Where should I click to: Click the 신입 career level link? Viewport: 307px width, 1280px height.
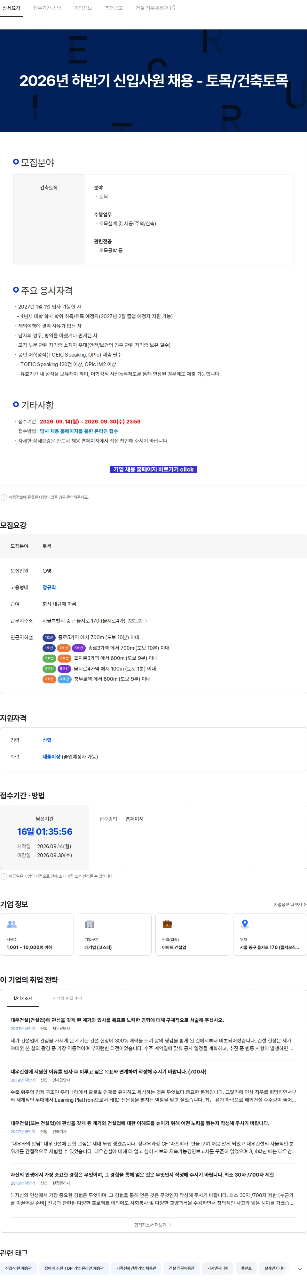pos(47,740)
